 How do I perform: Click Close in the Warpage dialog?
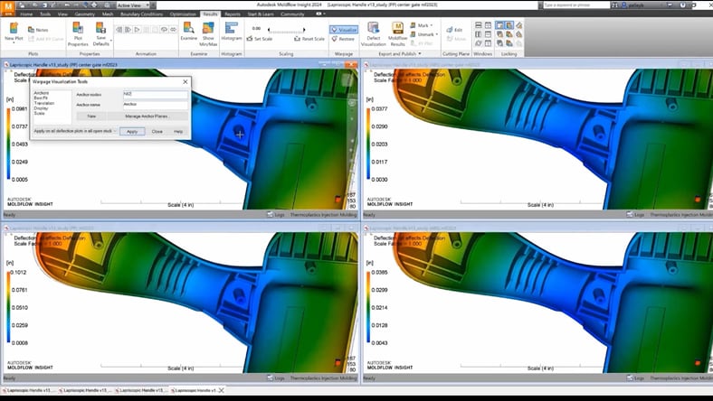click(157, 131)
